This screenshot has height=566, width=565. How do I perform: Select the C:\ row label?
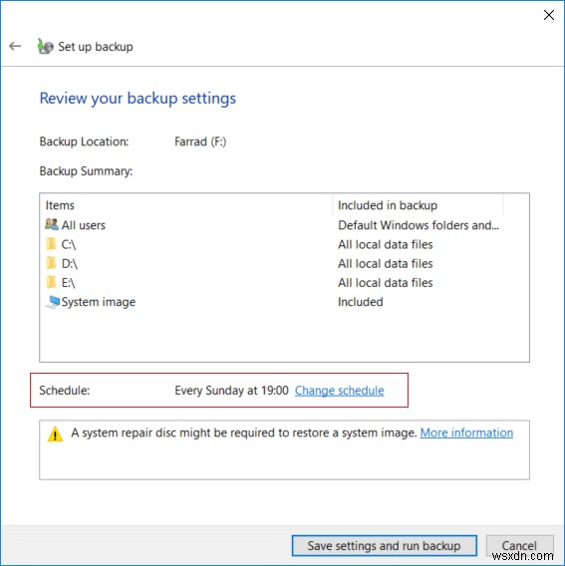pyautogui.click(x=69, y=245)
